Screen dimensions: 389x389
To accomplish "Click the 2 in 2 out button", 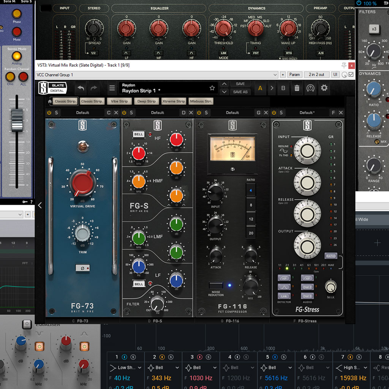I will [316, 74].
